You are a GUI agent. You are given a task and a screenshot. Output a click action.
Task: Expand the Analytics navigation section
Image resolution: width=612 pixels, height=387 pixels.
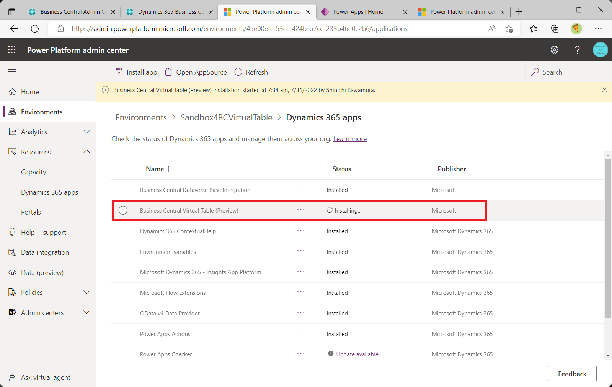point(86,132)
